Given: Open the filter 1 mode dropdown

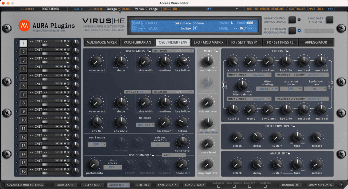Looking at the screenshot, I should tap(249, 75).
